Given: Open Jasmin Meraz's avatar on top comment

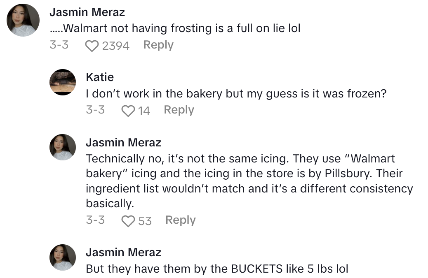Looking at the screenshot, I should click(24, 20).
